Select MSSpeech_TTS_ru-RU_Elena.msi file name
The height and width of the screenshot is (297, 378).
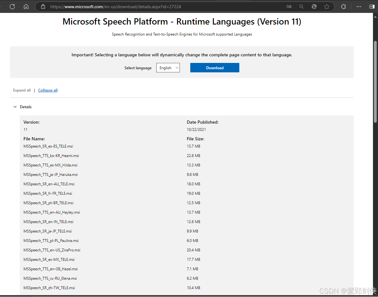click(x=50, y=278)
